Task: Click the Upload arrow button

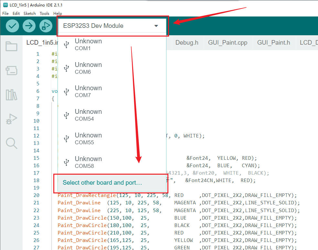Action: pos(29,26)
